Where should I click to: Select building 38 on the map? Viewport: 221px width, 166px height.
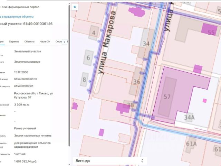point(130,105)
